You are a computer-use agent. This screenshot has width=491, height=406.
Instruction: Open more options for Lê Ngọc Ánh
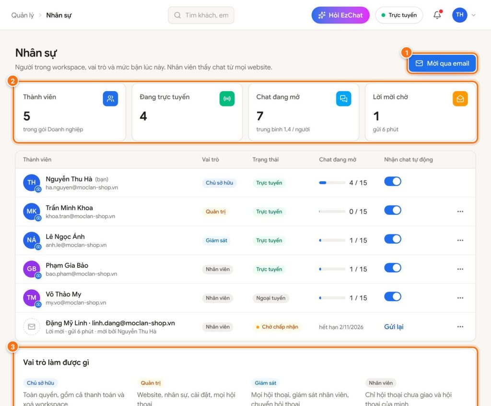pos(460,240)
